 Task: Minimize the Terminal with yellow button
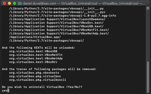pos(9,3)
